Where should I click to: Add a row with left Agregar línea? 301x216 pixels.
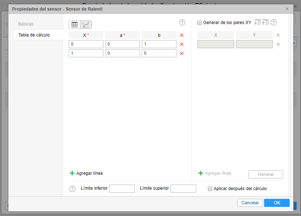tap(86, 173)
